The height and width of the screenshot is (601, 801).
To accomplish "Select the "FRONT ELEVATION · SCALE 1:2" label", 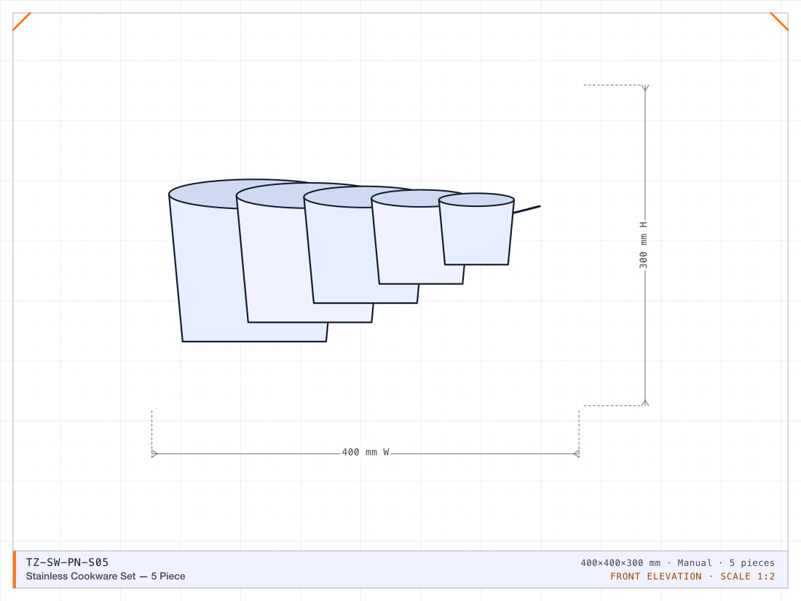I will coord(693,576).
